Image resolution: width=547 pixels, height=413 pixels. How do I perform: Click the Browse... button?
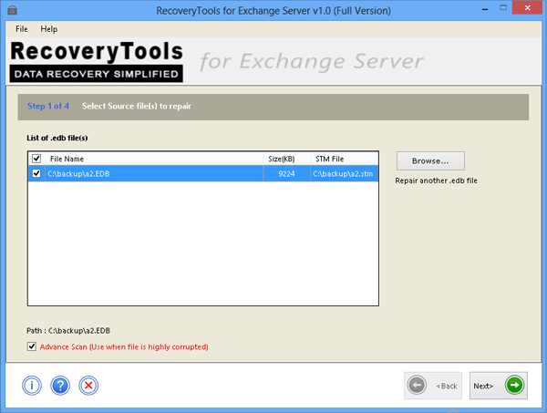pos(430,160)
